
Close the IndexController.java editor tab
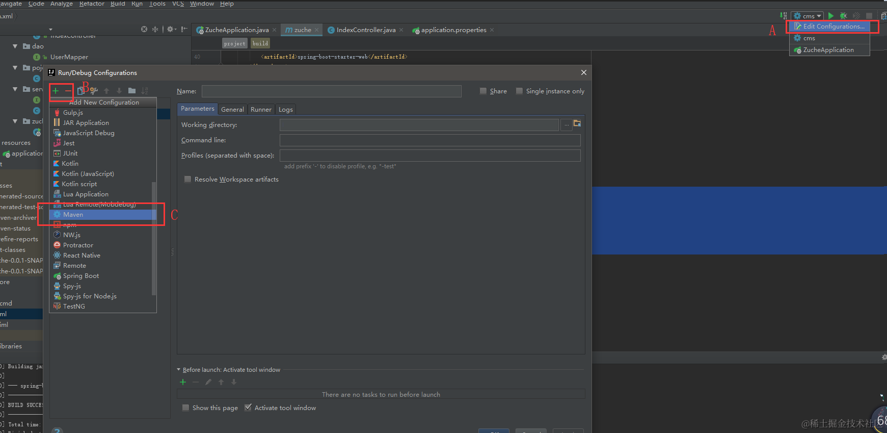(401, 30)
